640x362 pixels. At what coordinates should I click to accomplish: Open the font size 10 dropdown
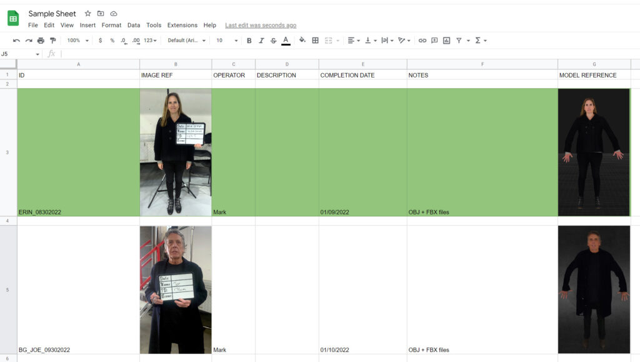pos(227,41)
